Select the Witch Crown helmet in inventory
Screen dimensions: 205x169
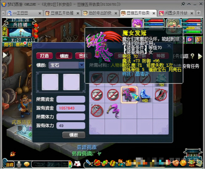(x=129, y=95)
